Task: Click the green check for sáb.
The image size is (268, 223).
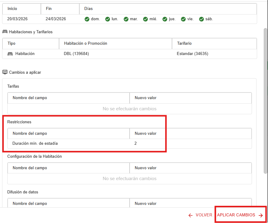Action: pyautogui.click(x=201, y=19)
